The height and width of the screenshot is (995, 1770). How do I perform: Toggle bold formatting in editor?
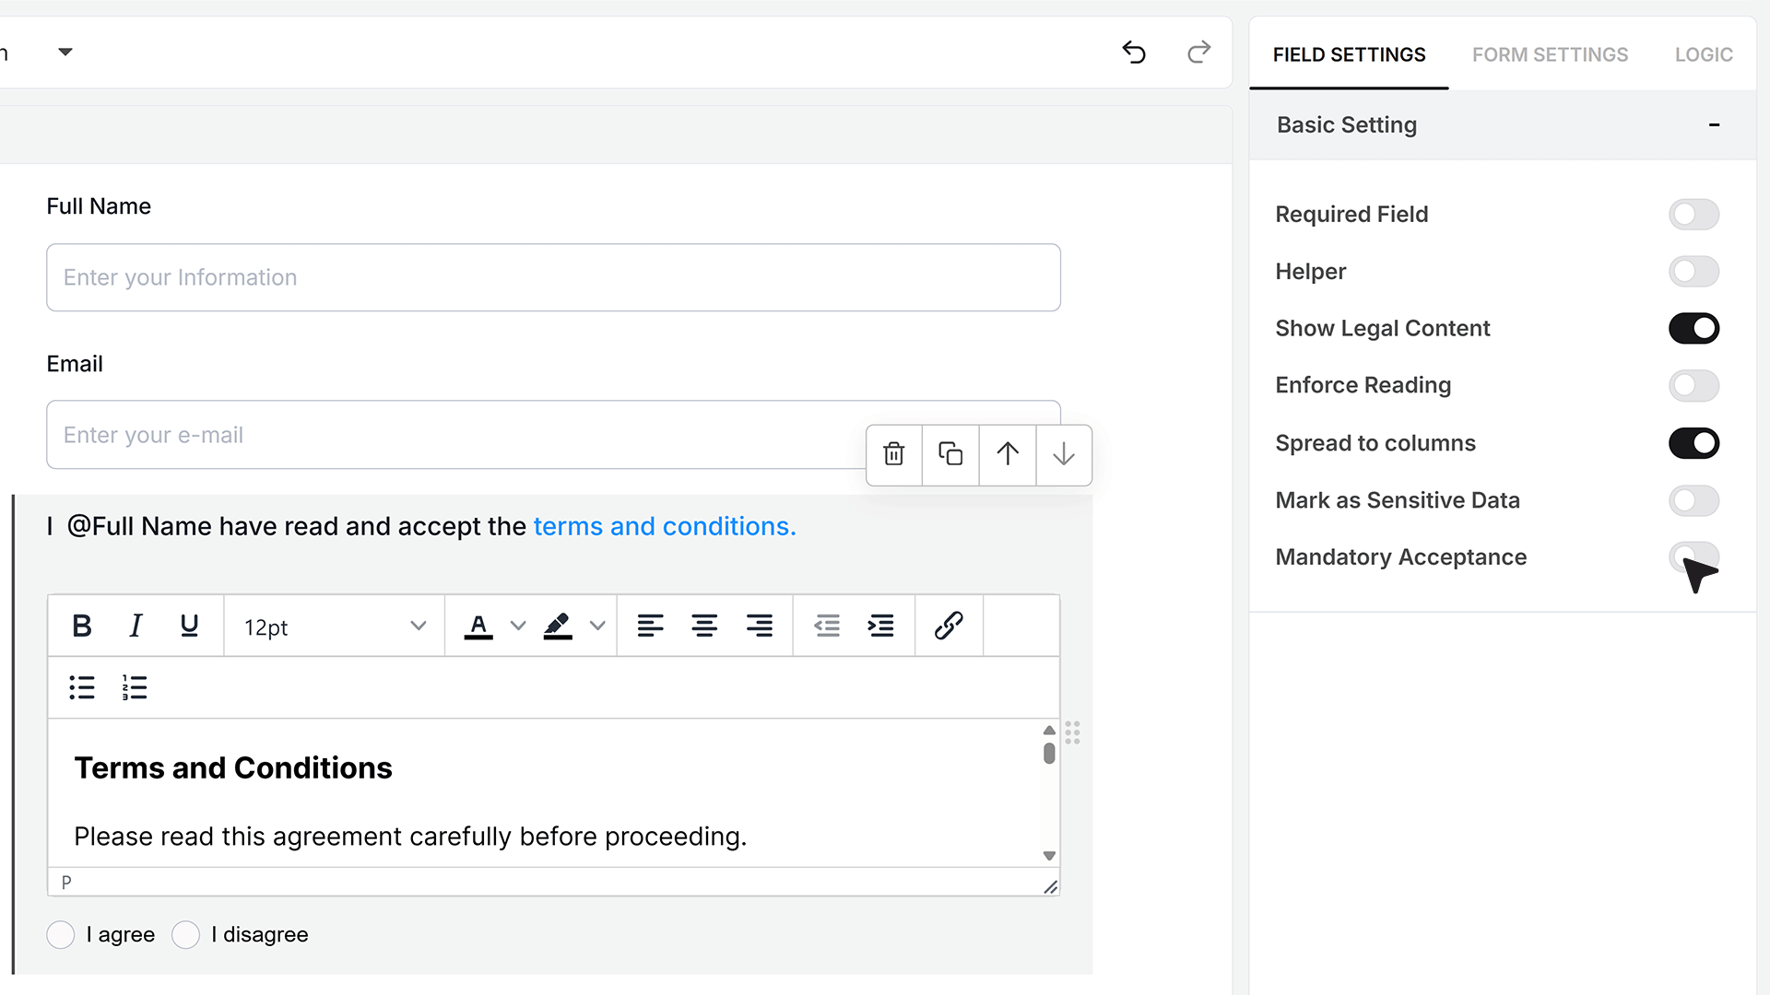click(x=82, y=626)
